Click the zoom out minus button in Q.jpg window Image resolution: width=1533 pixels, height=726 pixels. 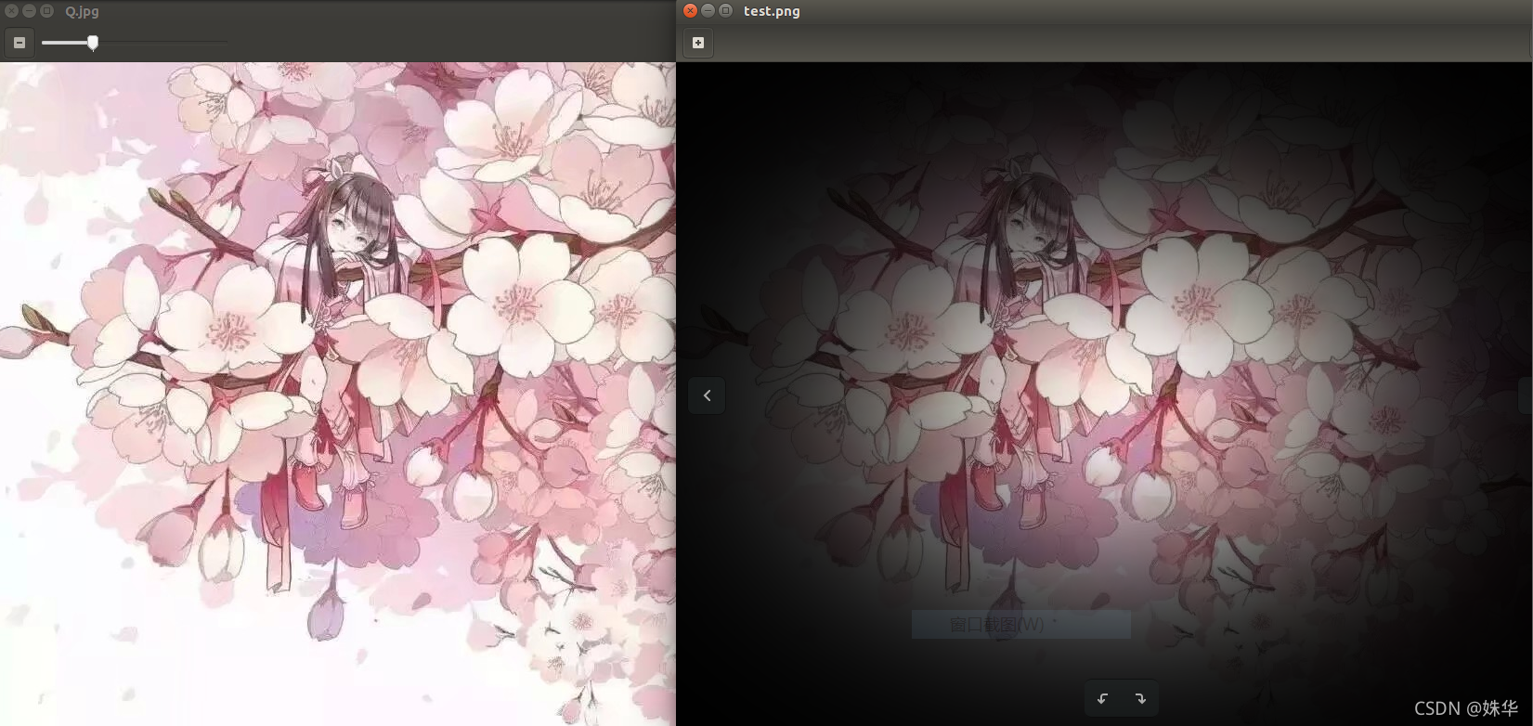19,43
